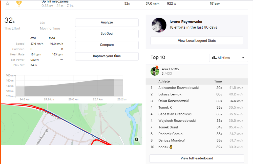This screenshot has height=164, width=253.
Task: Select Improve your time
Action: 107,56
